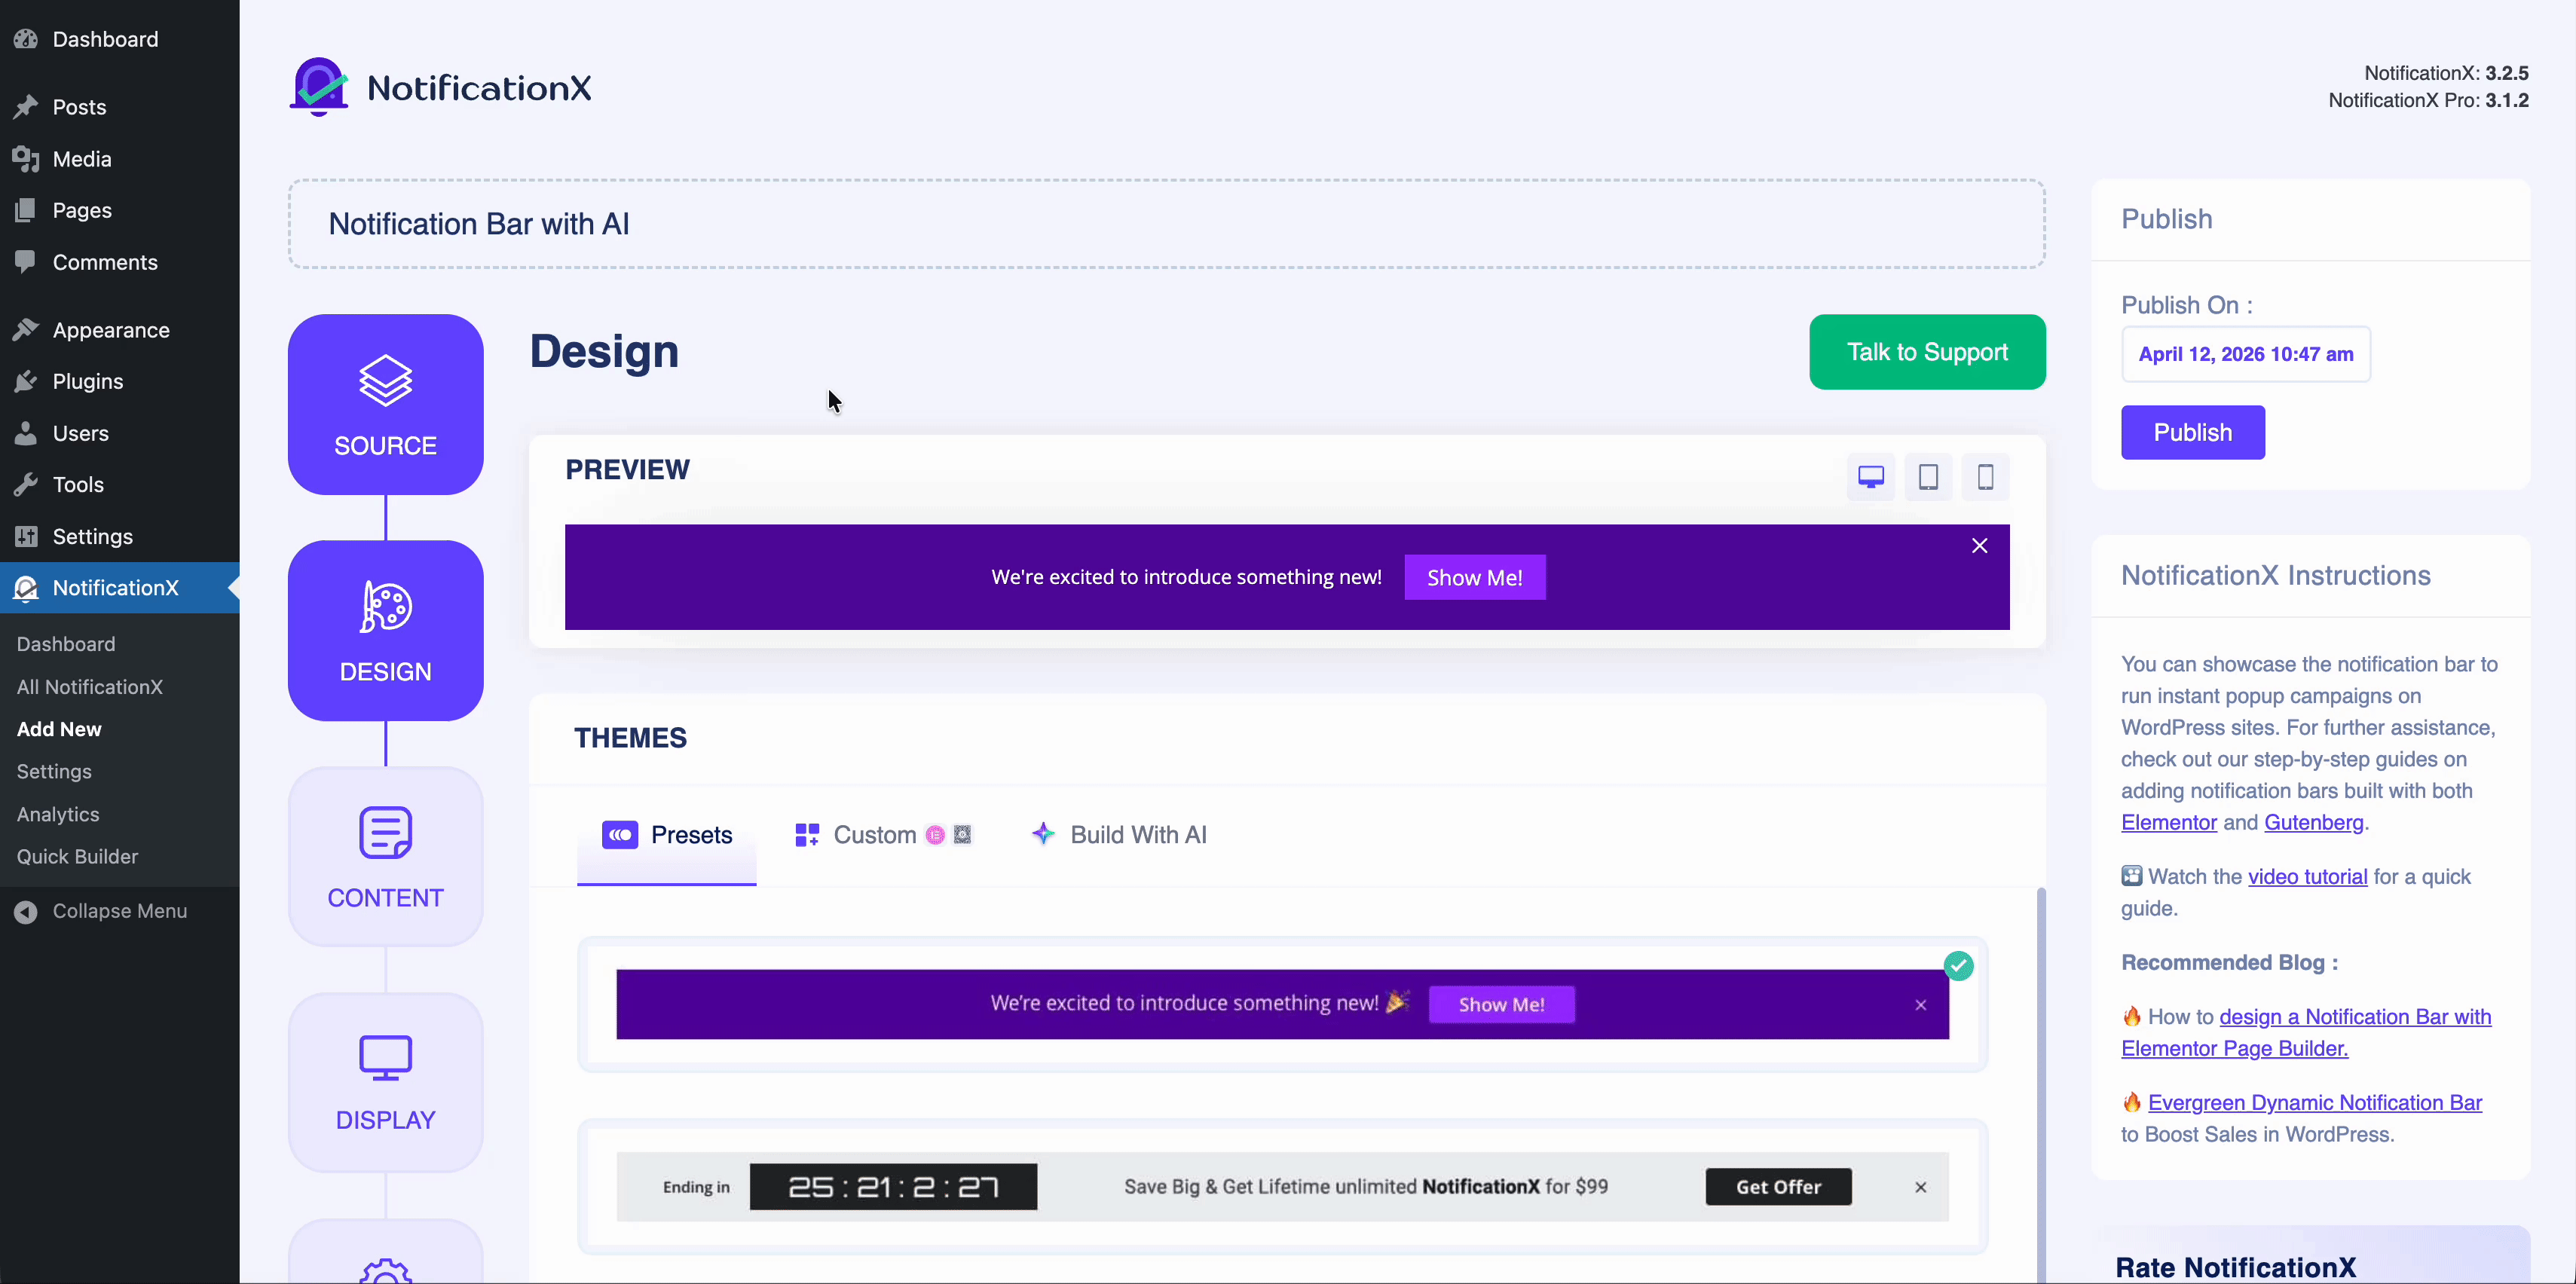Switch preview to mobile phone icon
The image size is (2576, 1284).
pos(1985,477)
